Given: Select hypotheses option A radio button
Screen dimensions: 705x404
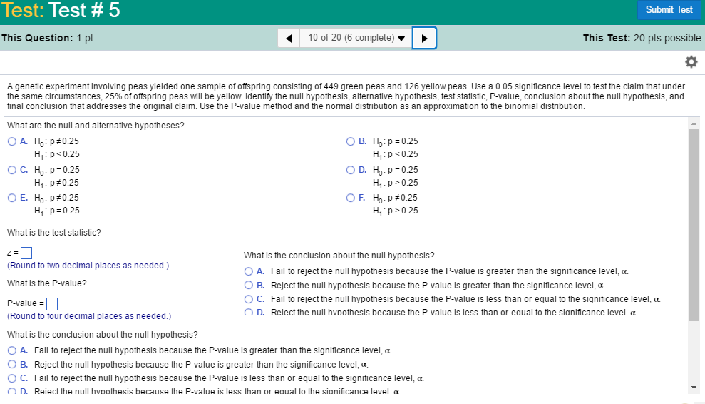Looking at the screenshot, I should tap(12, 141).
